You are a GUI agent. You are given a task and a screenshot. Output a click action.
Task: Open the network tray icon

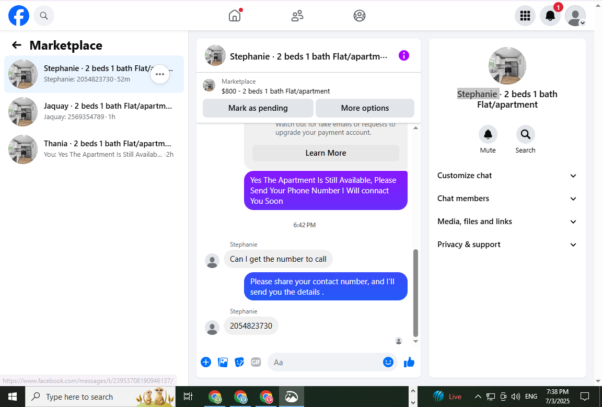point(490,397)
